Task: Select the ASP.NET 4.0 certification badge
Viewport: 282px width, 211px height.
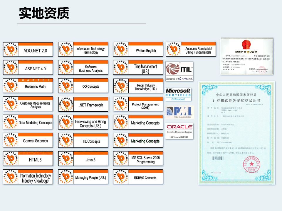Action: click(x=28, y=67)
